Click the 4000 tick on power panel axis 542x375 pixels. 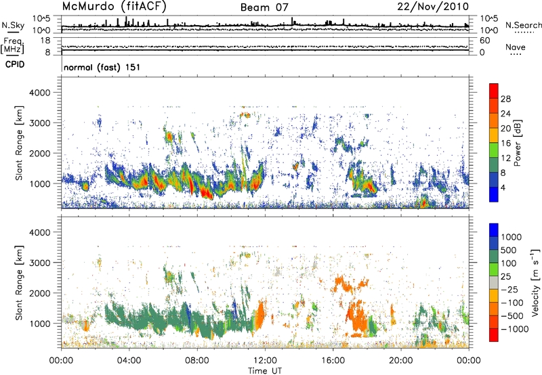41,93
